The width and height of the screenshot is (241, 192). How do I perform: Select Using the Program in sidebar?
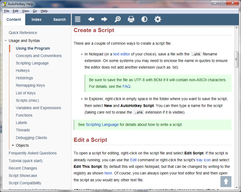point(33,48)
